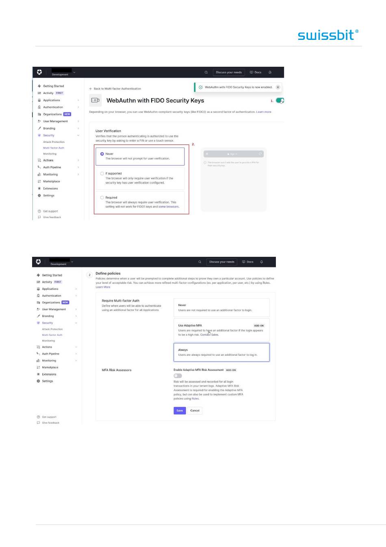Click the search icon in the bottom screenshot header

coord(200,262)
